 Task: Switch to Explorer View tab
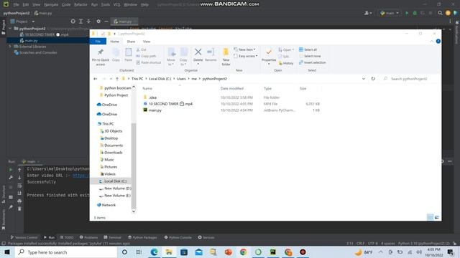coord(147,42)
